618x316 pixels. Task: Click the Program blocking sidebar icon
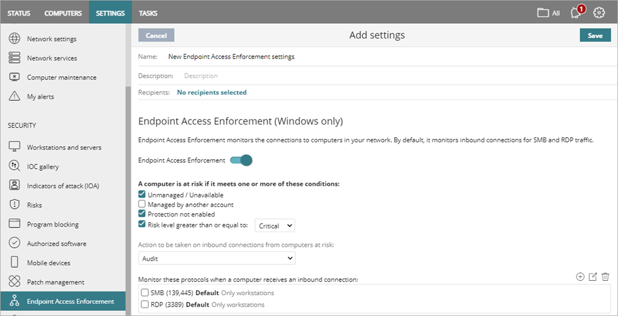point(15,224)
